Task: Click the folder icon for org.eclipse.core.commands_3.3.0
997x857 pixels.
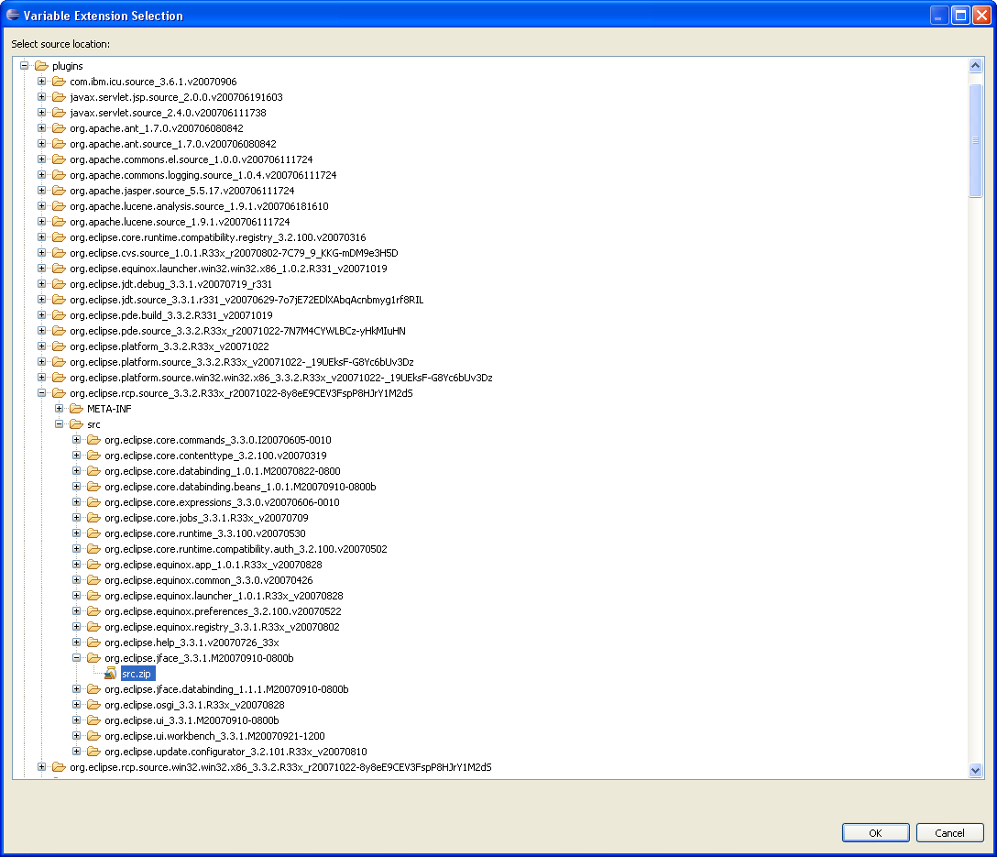Action: [94, 439]
